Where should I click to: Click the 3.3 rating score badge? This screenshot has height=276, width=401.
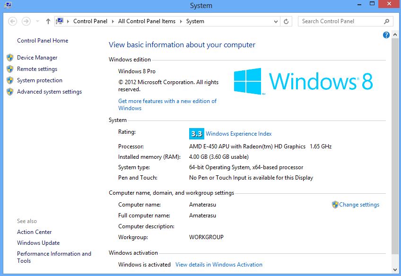196,134
